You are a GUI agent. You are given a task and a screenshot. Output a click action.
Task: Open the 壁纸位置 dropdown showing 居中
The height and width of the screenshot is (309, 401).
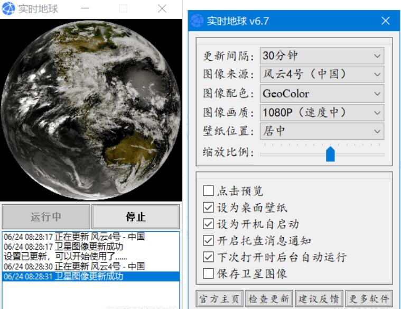click(322, 131)
